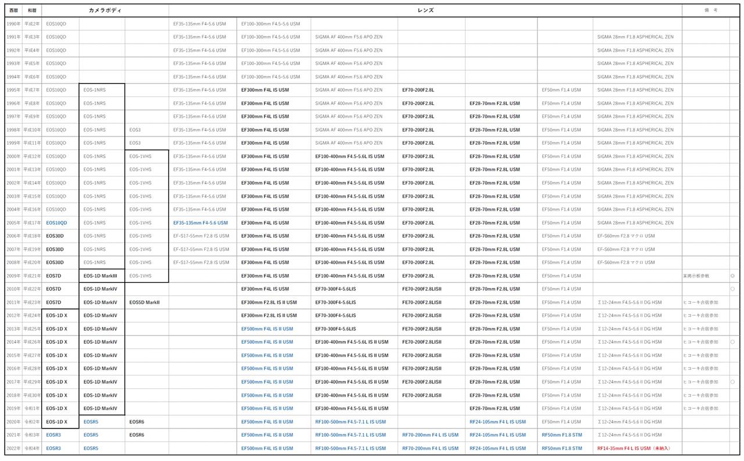Click EF-S17-55mm F2.8 IS USM in 2006年 row
Screen dimensions: 744x461
coord(201,236)
